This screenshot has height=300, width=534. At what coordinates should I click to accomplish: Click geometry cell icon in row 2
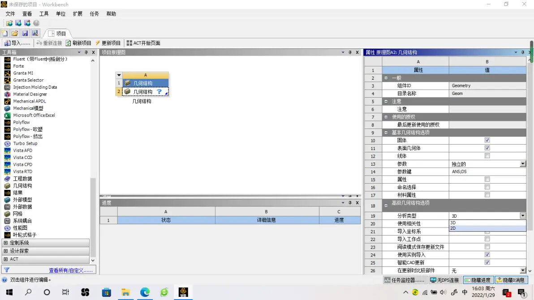127,92
